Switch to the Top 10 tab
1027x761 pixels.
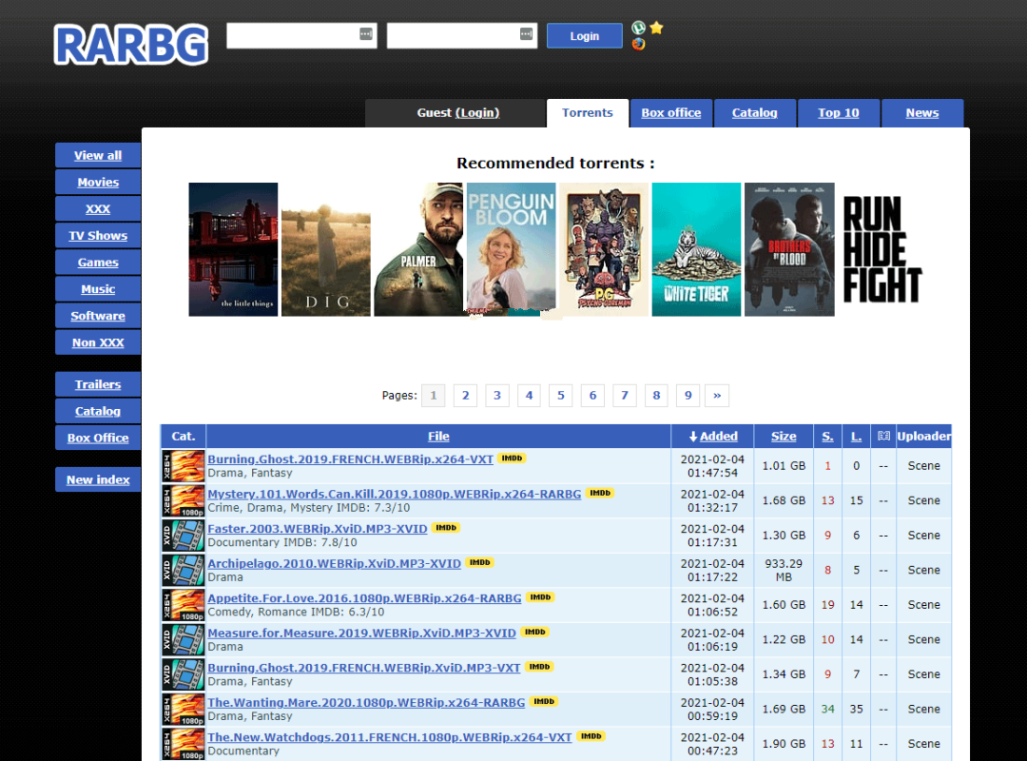pos(839,113)
